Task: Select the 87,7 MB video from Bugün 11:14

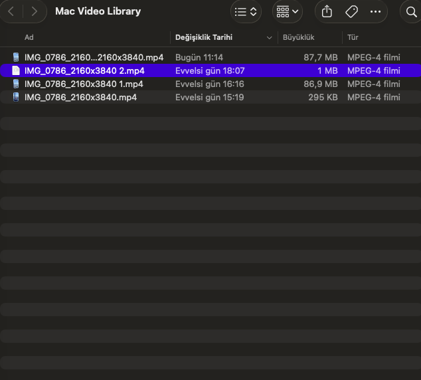Action: 94,58
